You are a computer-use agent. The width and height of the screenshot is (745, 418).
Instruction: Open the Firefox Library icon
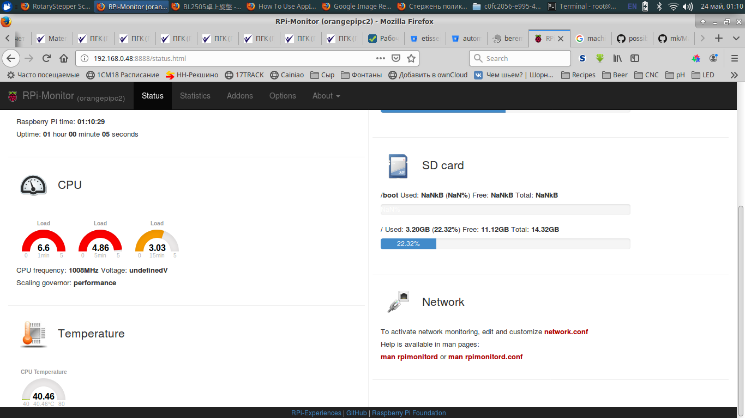coord(617,58)
